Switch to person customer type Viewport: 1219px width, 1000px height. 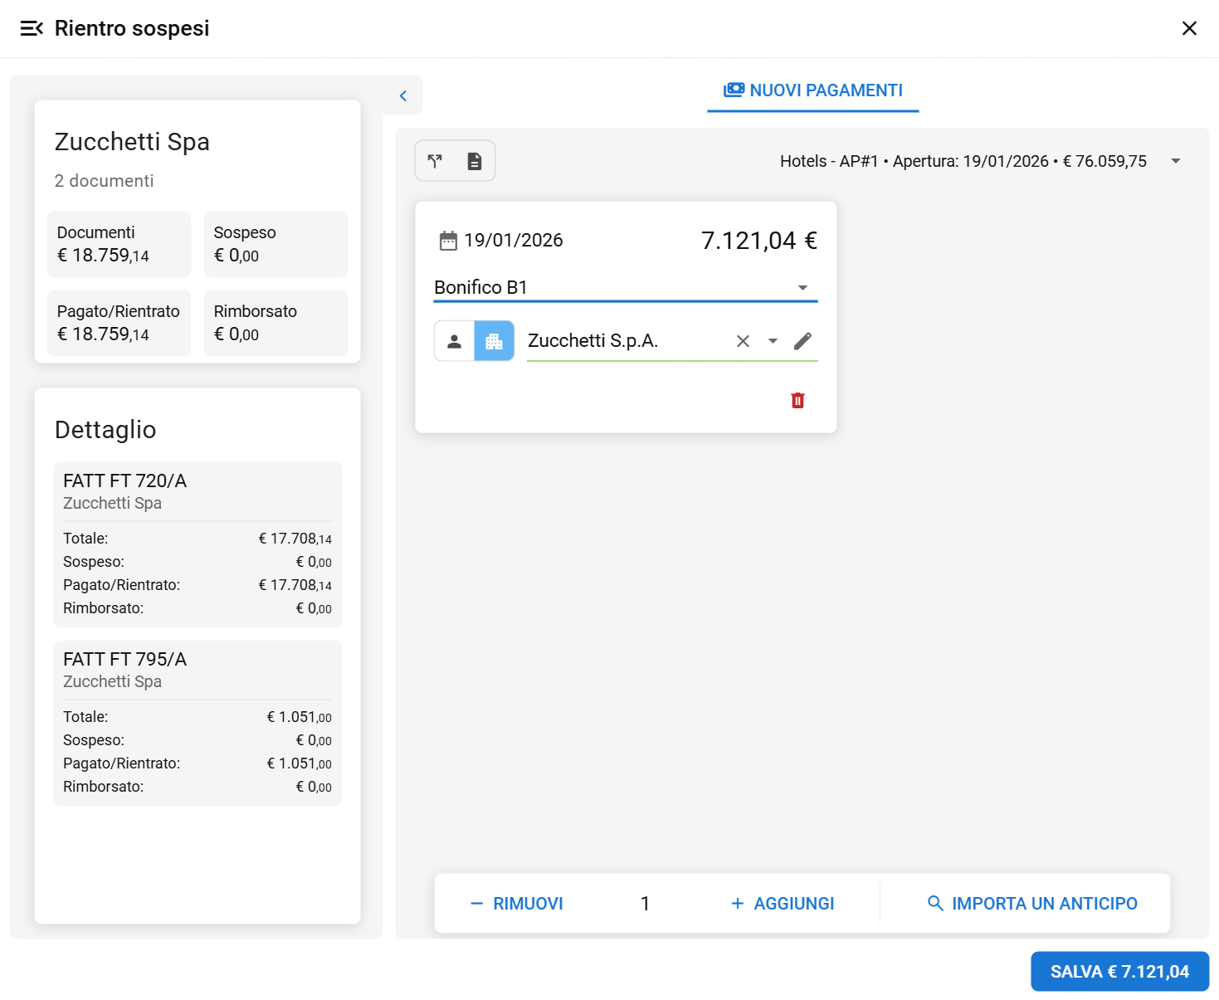click(454, 341)
